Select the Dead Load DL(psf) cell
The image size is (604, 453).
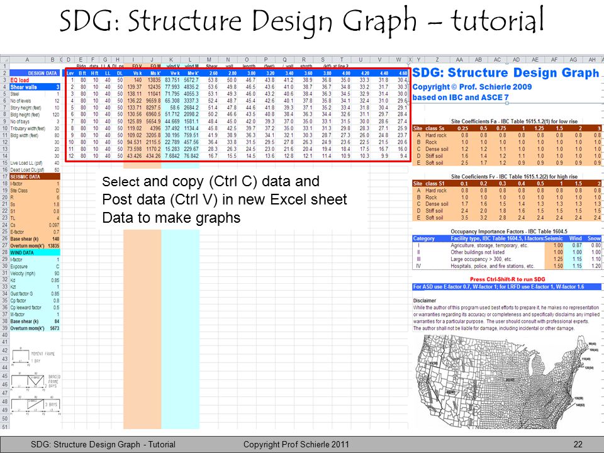pos(27,170)
